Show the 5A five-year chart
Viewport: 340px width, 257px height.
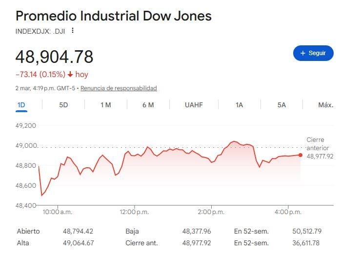click(281, 105)
